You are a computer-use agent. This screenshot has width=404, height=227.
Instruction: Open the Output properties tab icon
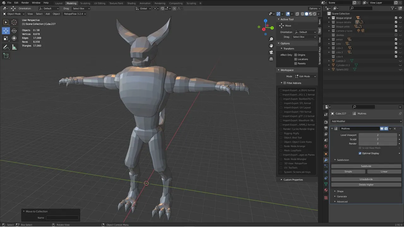[326, 128]
